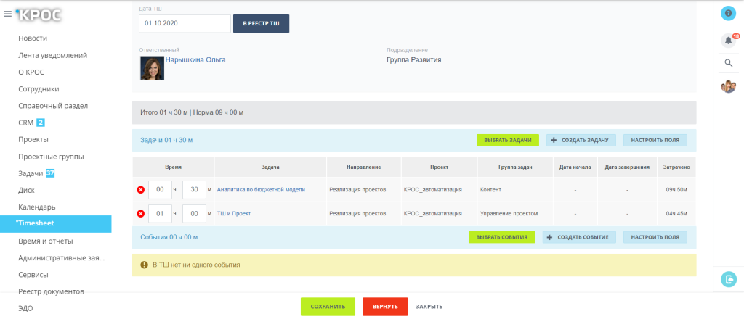This screenshot has width=744, height=319.
Task: Open Проектные группы
Action: [52, 157]
